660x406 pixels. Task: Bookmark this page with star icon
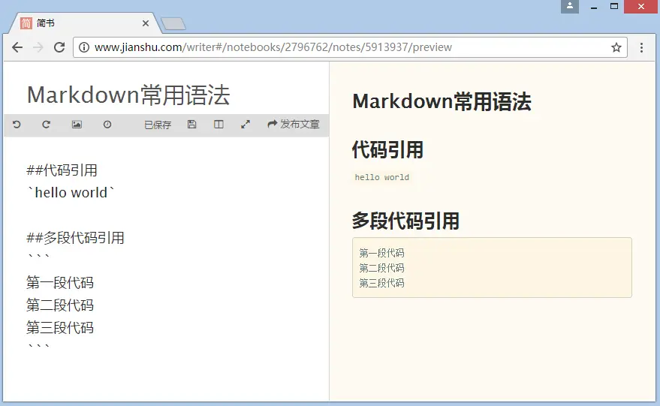[x=616, y=47]
